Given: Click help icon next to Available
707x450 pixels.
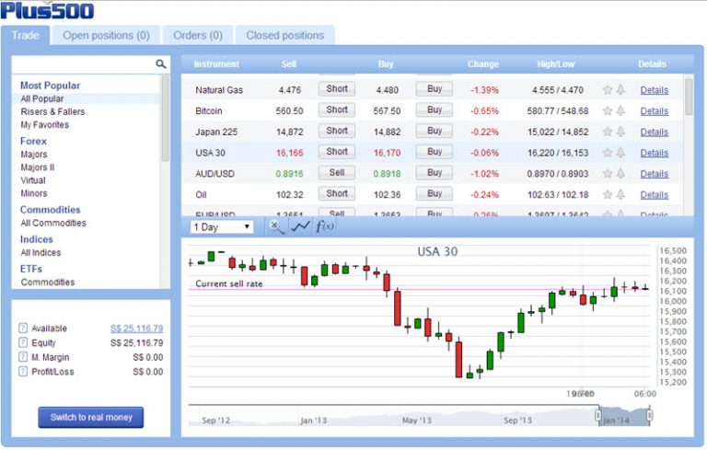Looking at the screenshot, I should (23, 329).
